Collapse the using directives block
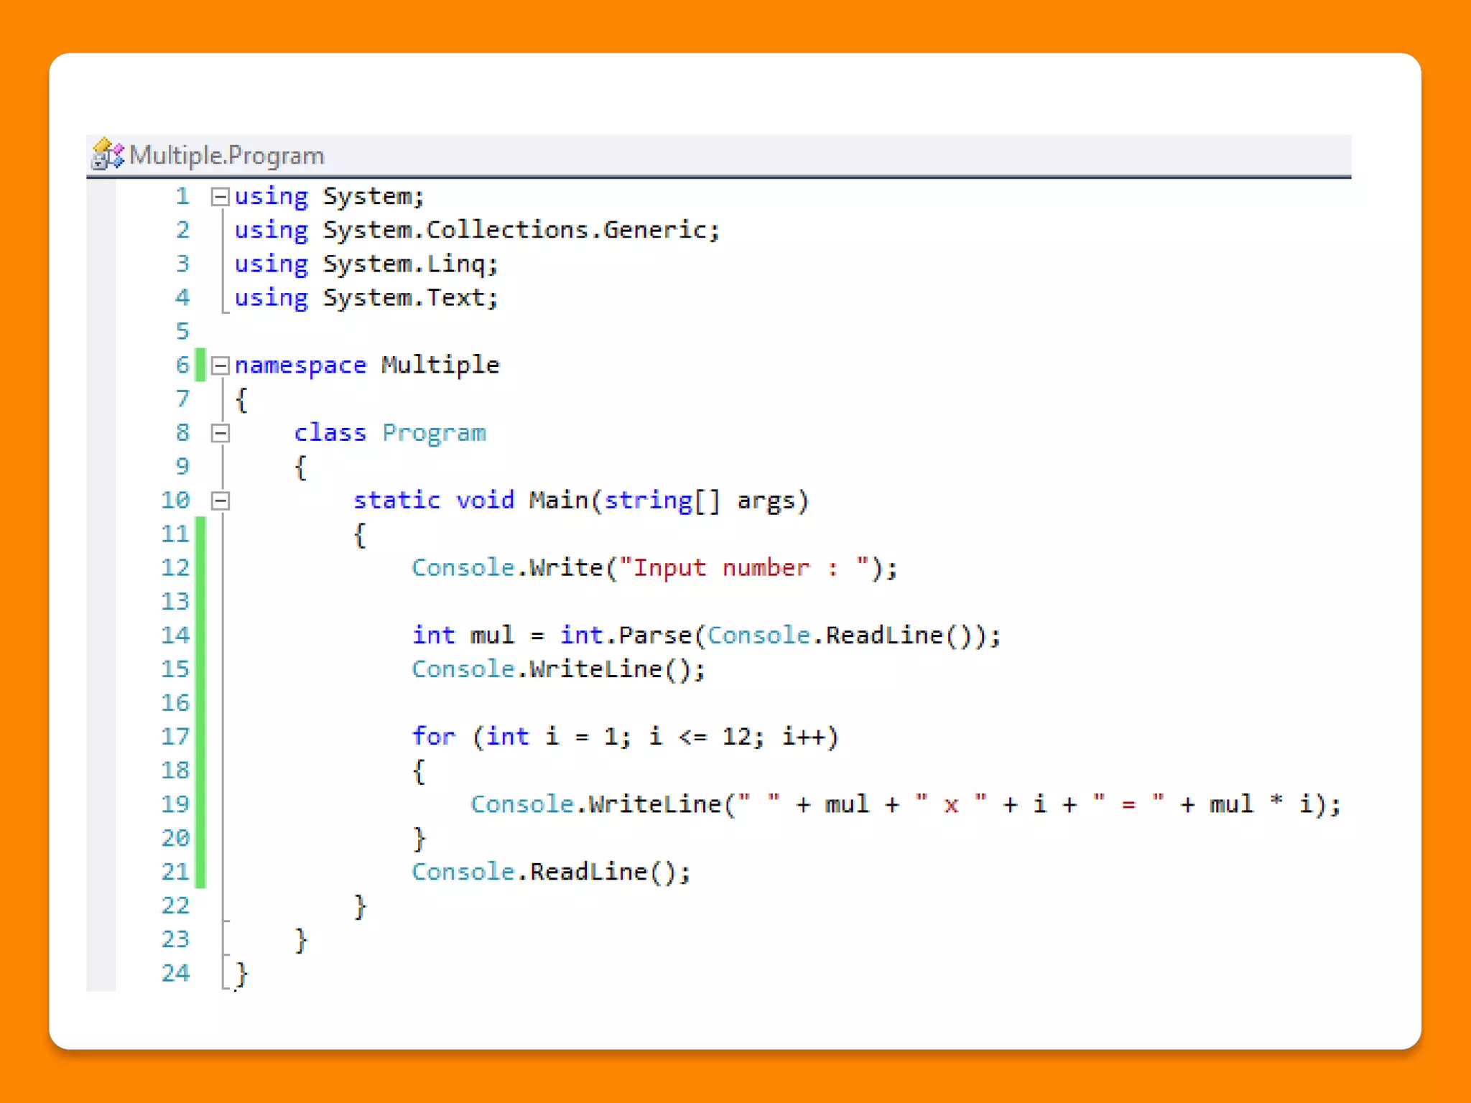 point(221,197)
